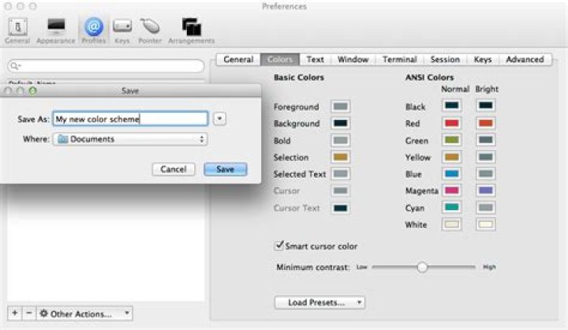
Task: Open the General preferences pane icon
Action: click(17, 27)
